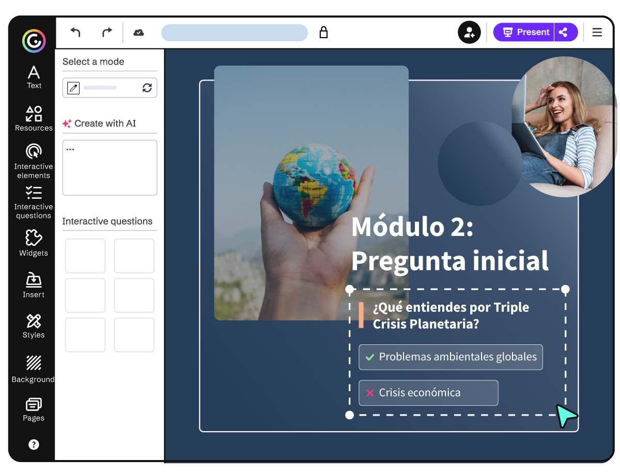620x475 pixels.
Task: Open the Insert panel
Action: coord(33,285)
